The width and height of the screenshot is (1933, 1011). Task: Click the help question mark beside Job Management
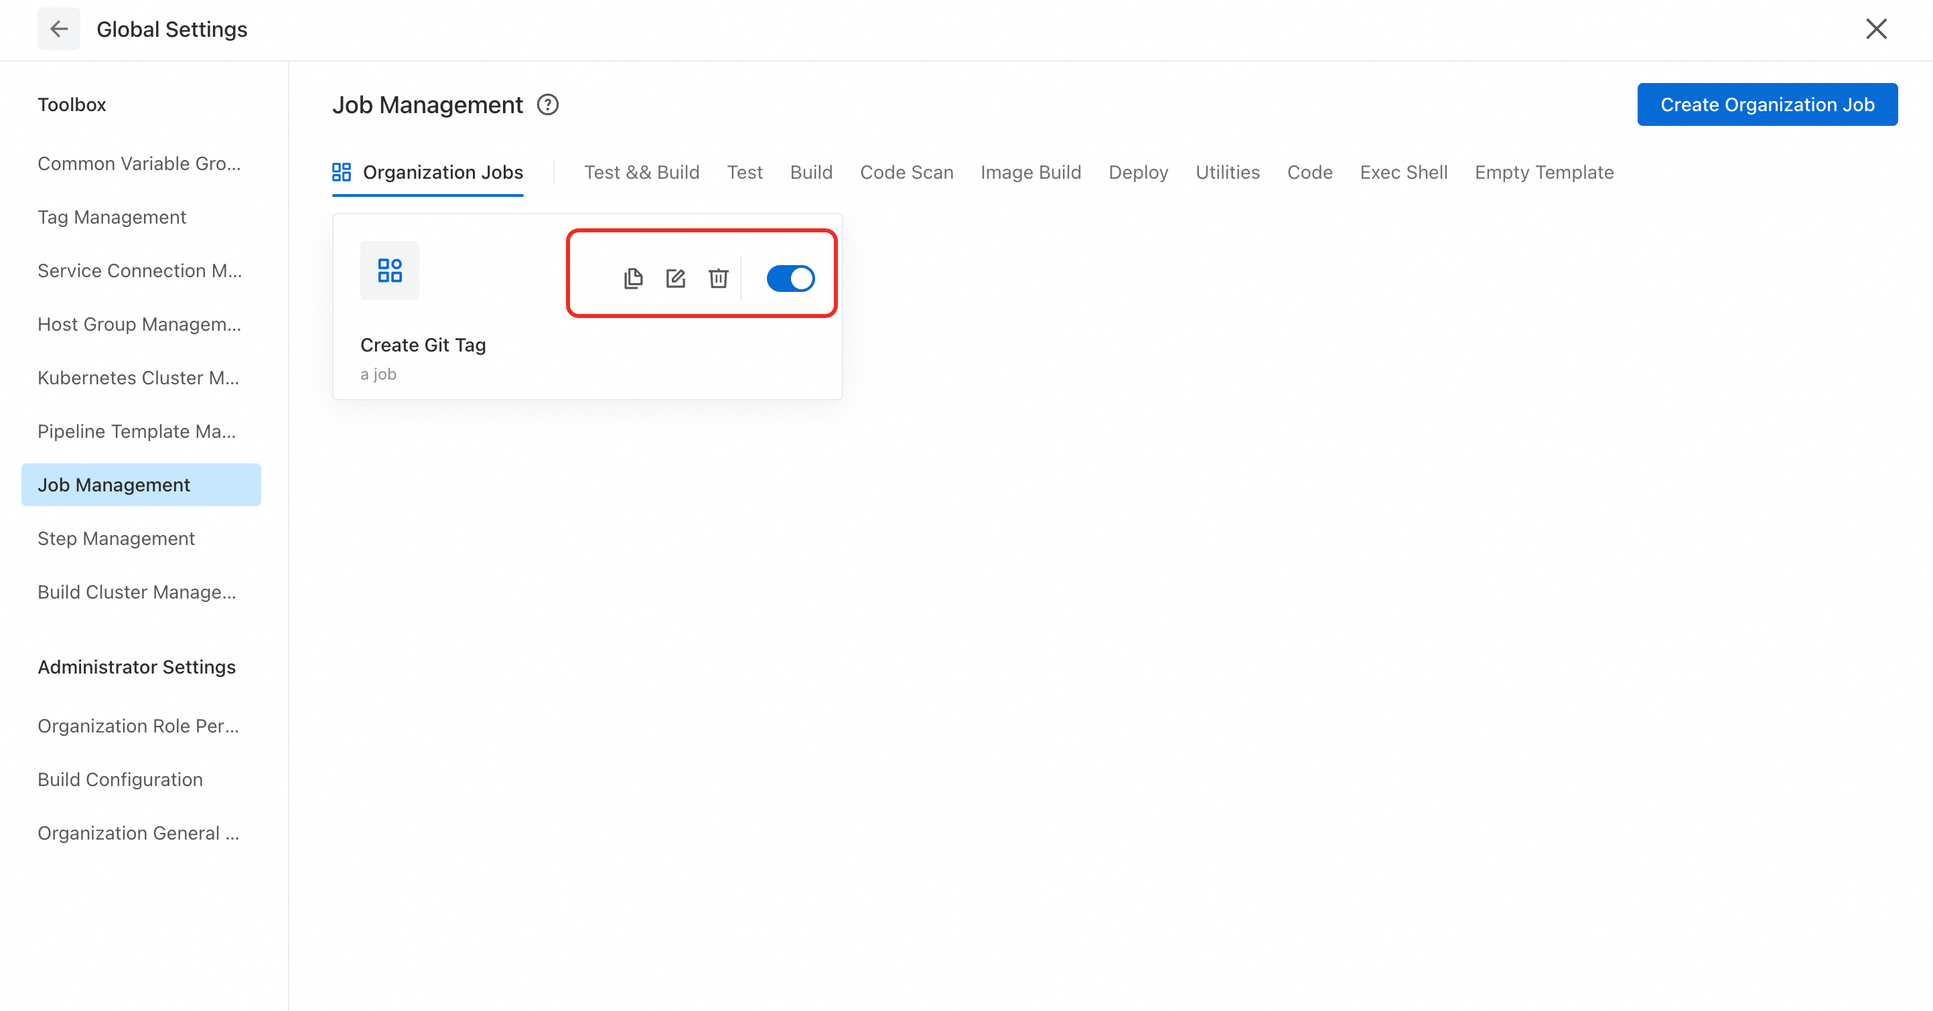tap(548, 105)
